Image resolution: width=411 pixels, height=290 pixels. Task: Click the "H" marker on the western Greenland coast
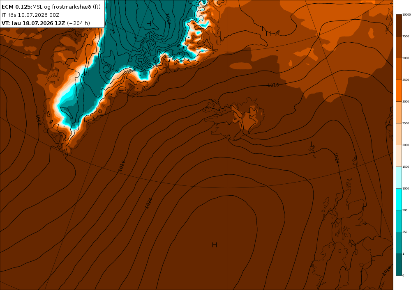click(86, 73)
